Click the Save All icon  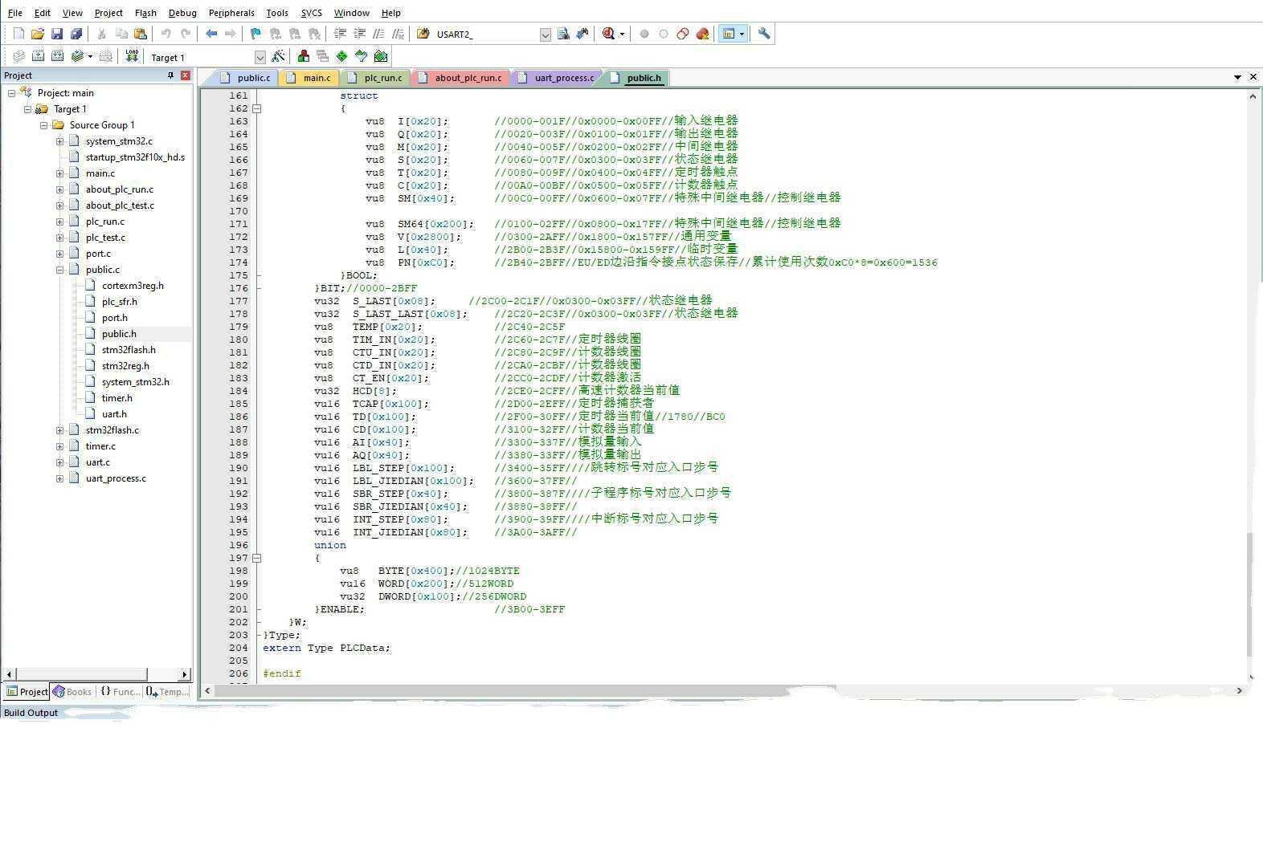(x=76, y=34)
